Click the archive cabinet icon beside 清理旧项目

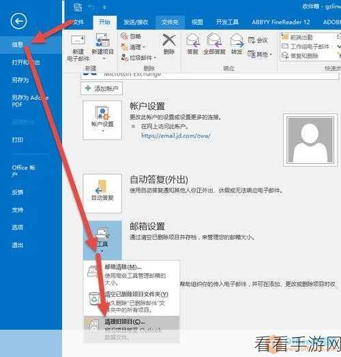pos(93,325)
